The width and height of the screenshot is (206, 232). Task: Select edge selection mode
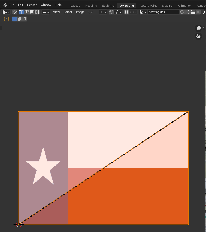pos(27,12)
